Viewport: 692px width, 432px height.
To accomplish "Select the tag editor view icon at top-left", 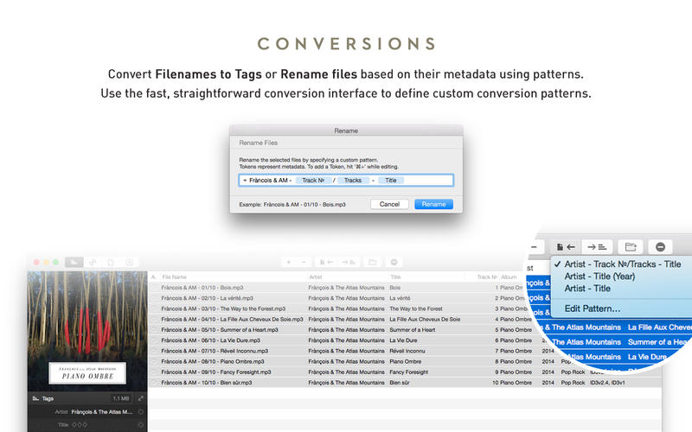I will pyautogui.click(x=74, y=262).
